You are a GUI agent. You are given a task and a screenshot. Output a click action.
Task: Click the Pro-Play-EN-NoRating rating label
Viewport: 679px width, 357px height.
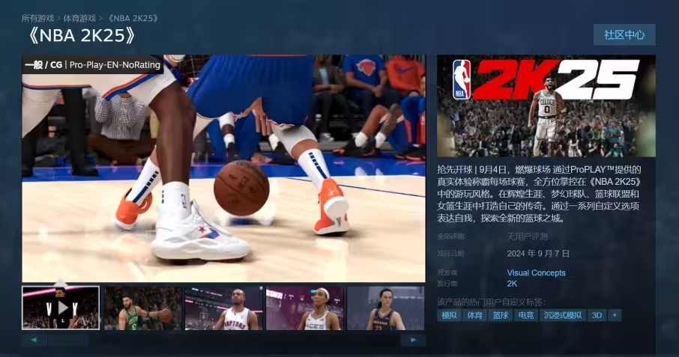[x=115, y=65]
